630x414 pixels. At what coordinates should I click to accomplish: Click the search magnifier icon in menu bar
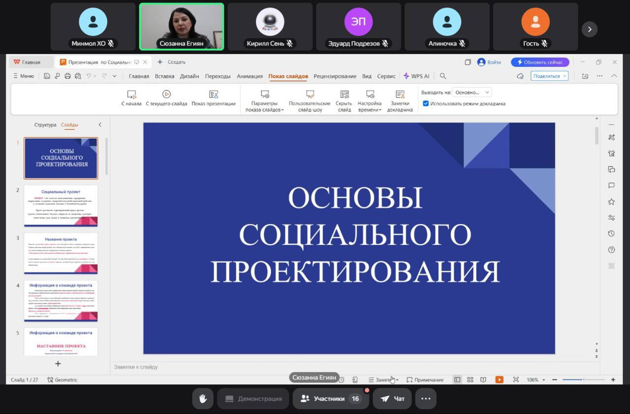pos(443,76)
